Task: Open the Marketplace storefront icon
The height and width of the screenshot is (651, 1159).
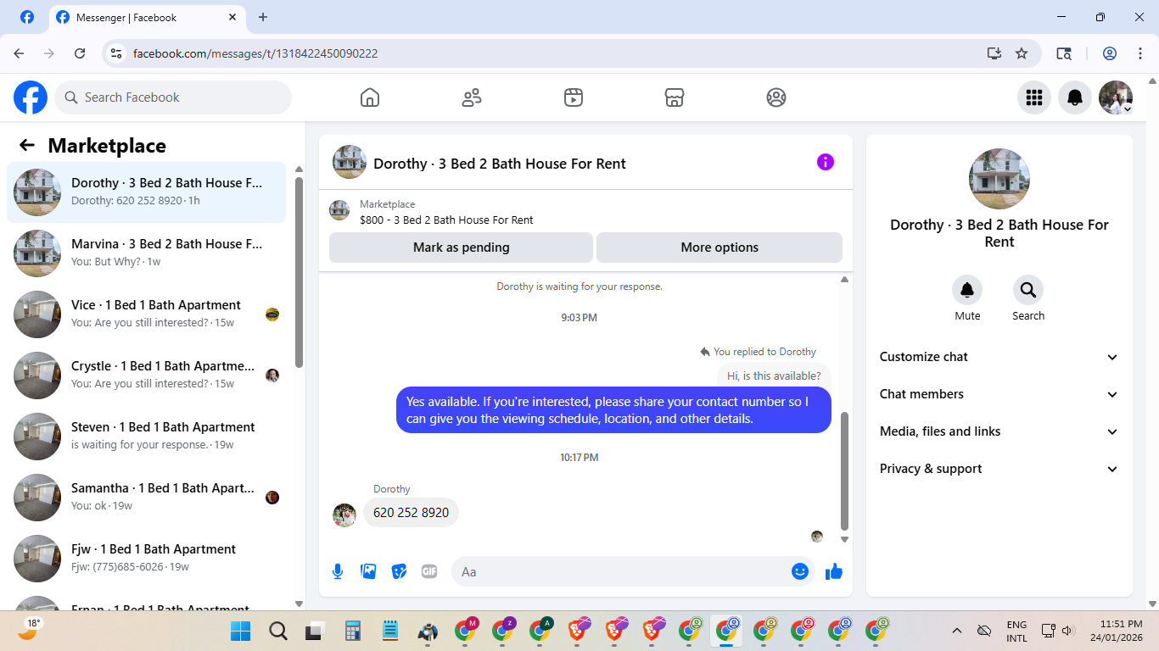Action: coord(675,97)
